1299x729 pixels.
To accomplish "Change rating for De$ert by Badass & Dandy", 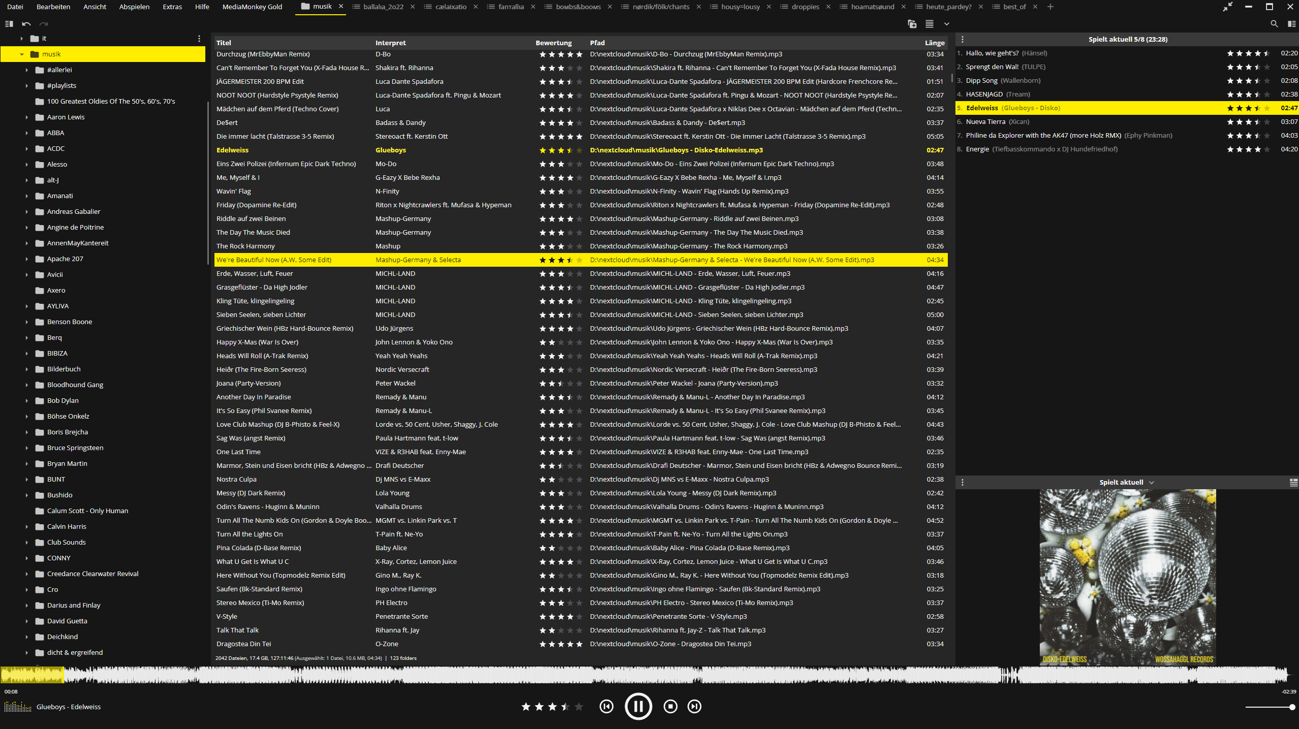I will coord(561,123).
